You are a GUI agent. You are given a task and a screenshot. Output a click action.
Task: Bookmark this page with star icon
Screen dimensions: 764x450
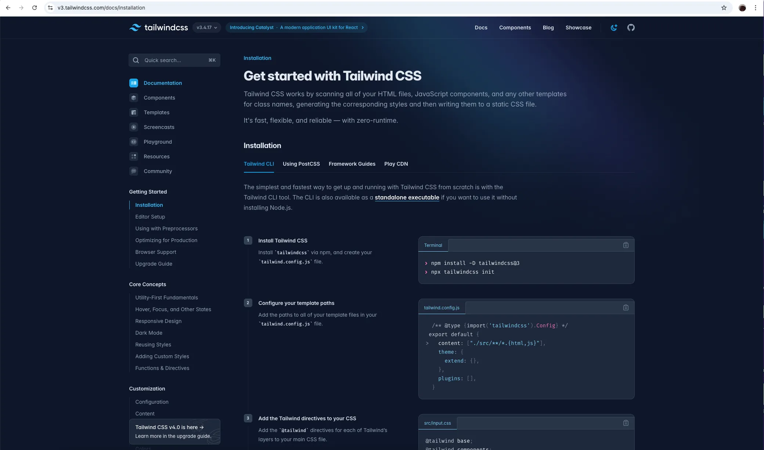[x=724, y=8]
